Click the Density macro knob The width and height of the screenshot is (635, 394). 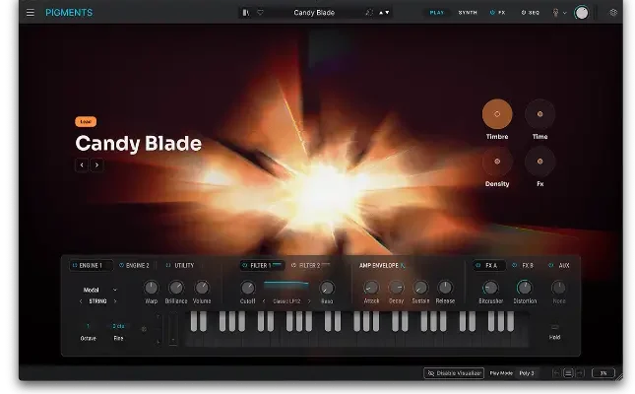click(497, 161)
